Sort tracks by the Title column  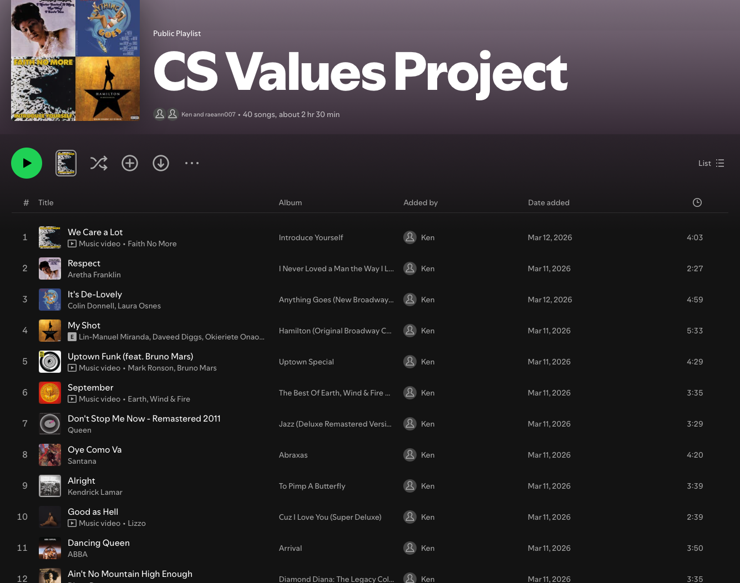(x=46, y=202)
